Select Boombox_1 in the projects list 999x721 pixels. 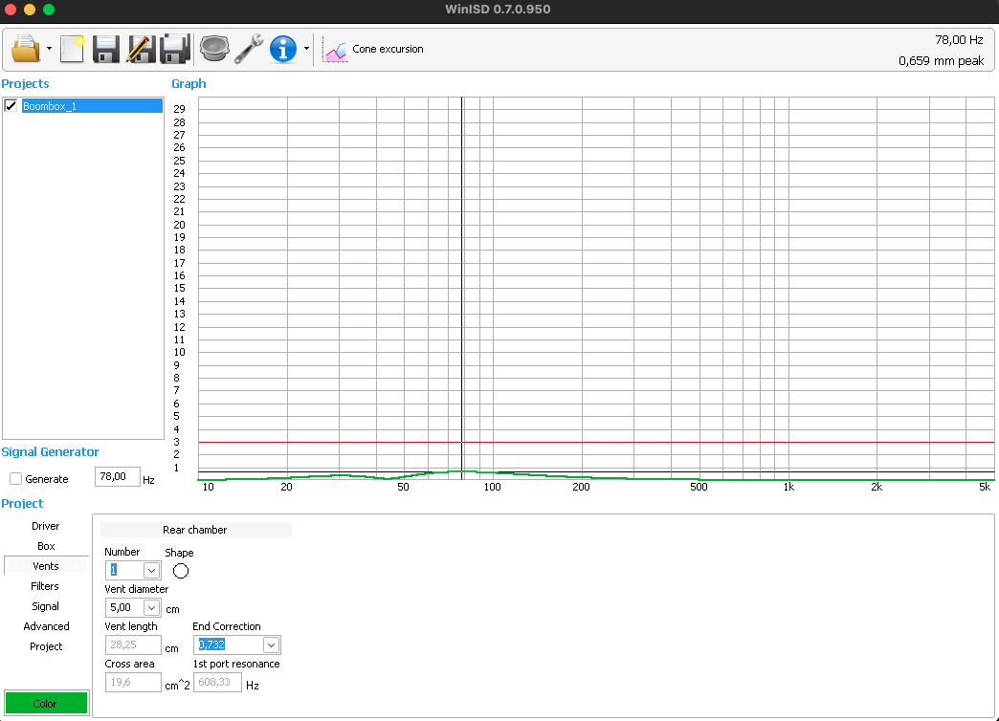(92, 106)
